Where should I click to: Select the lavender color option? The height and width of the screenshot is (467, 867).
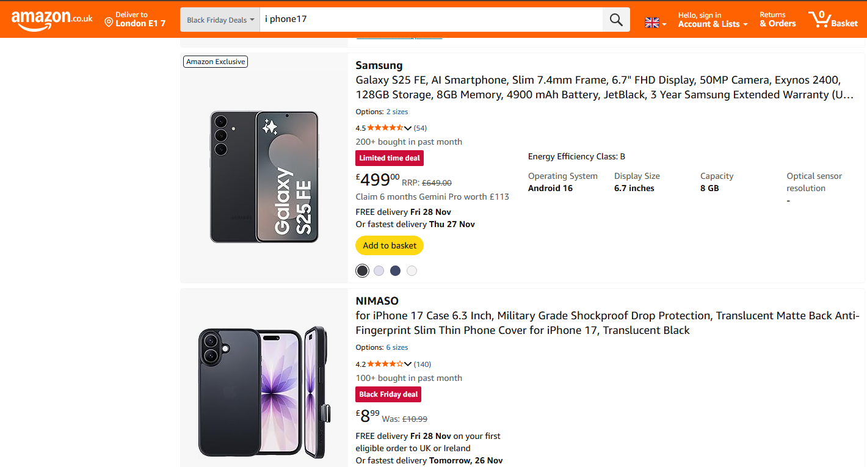pyautogui.click(x=379, y=270)
